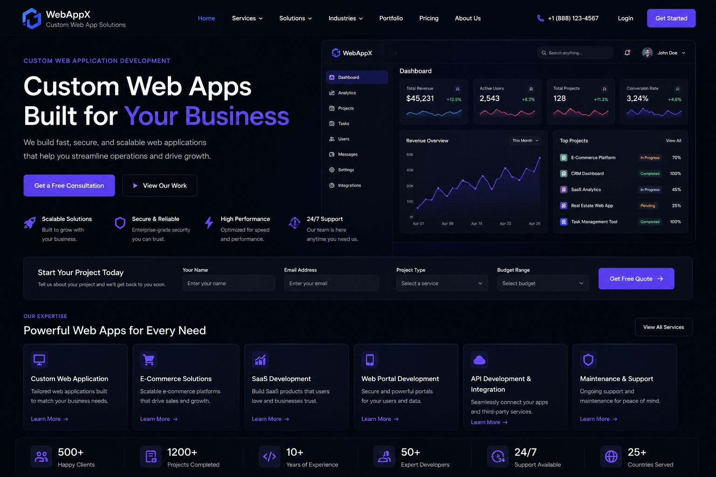The width and height of the screenshot is (716, 477).
Task: Click the 24/7 Support feature icon
Action: [x=295, y=223]
